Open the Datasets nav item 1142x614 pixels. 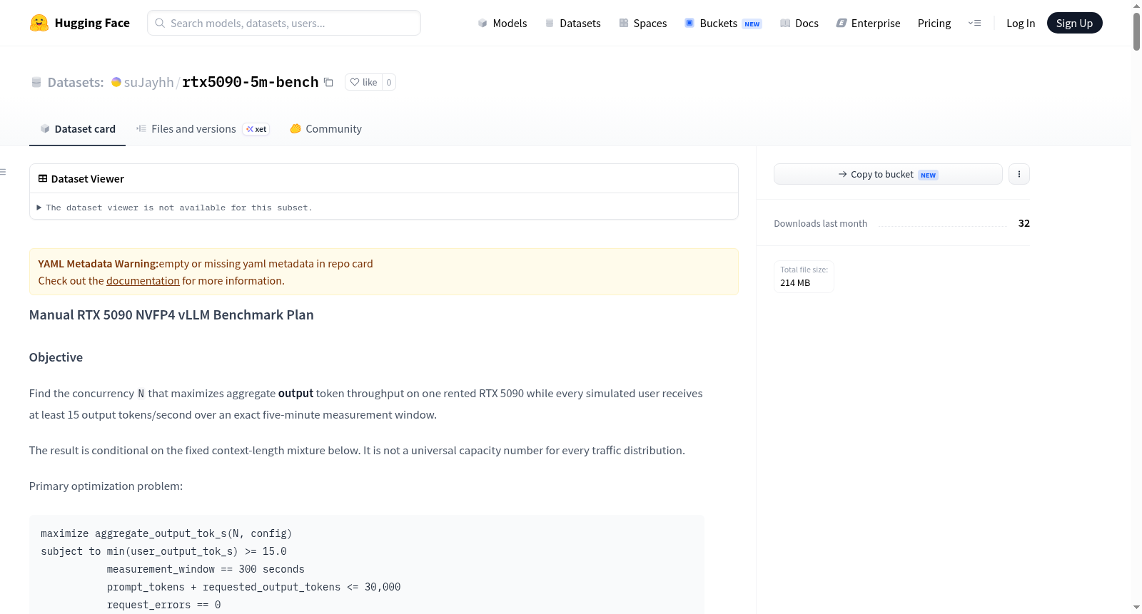573,23
